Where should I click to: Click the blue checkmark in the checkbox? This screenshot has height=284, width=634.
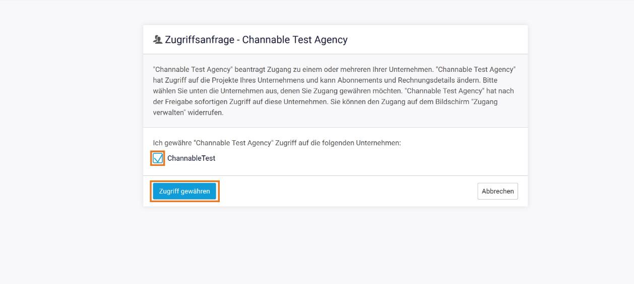pyautogui.click(x=158, y=158)
